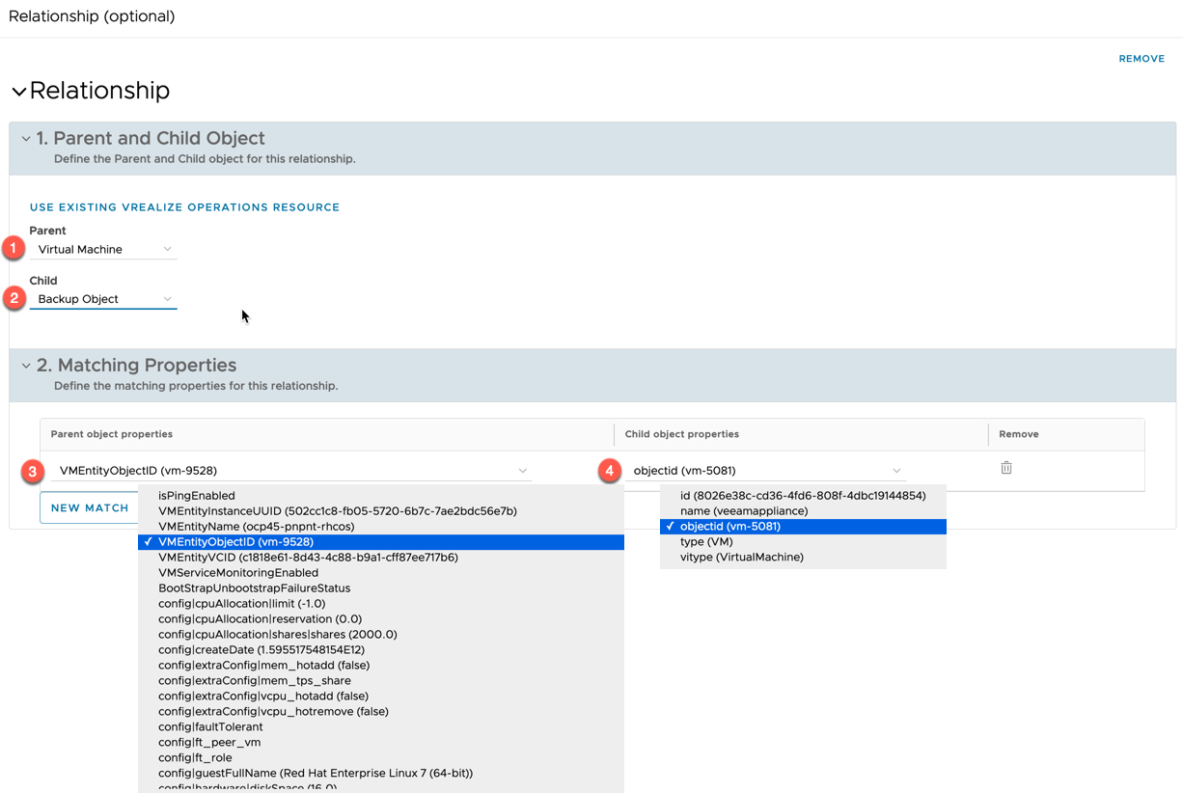Select config|extraConfig|vcpu_hotadd (false) option

(381, 697)
